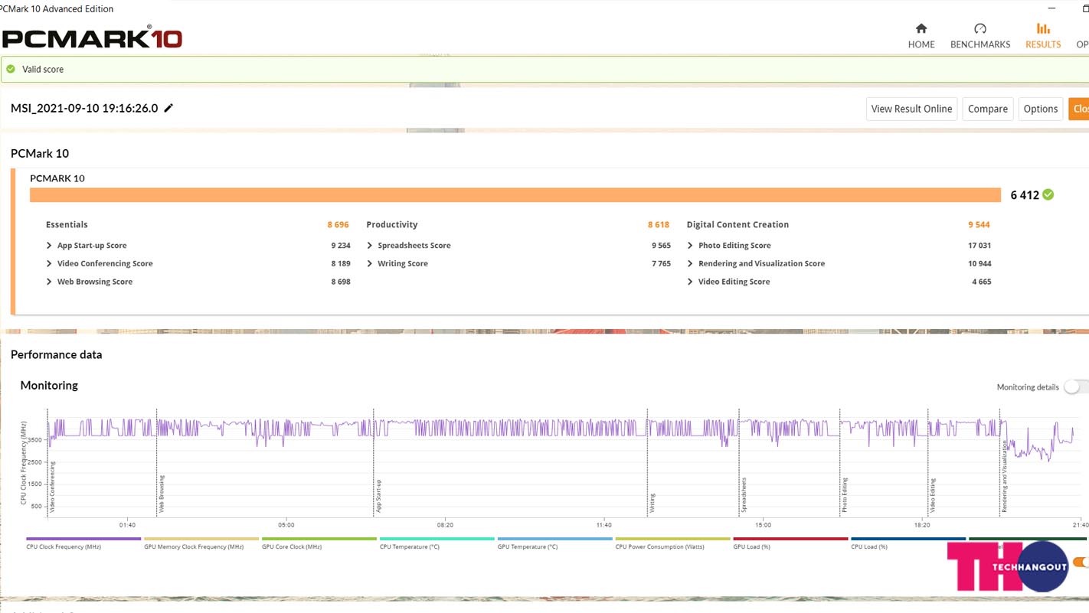The image size is (1089, 613).
Task: Click the green check beside 6 412 score
Action: click(x=1048, y=194)
